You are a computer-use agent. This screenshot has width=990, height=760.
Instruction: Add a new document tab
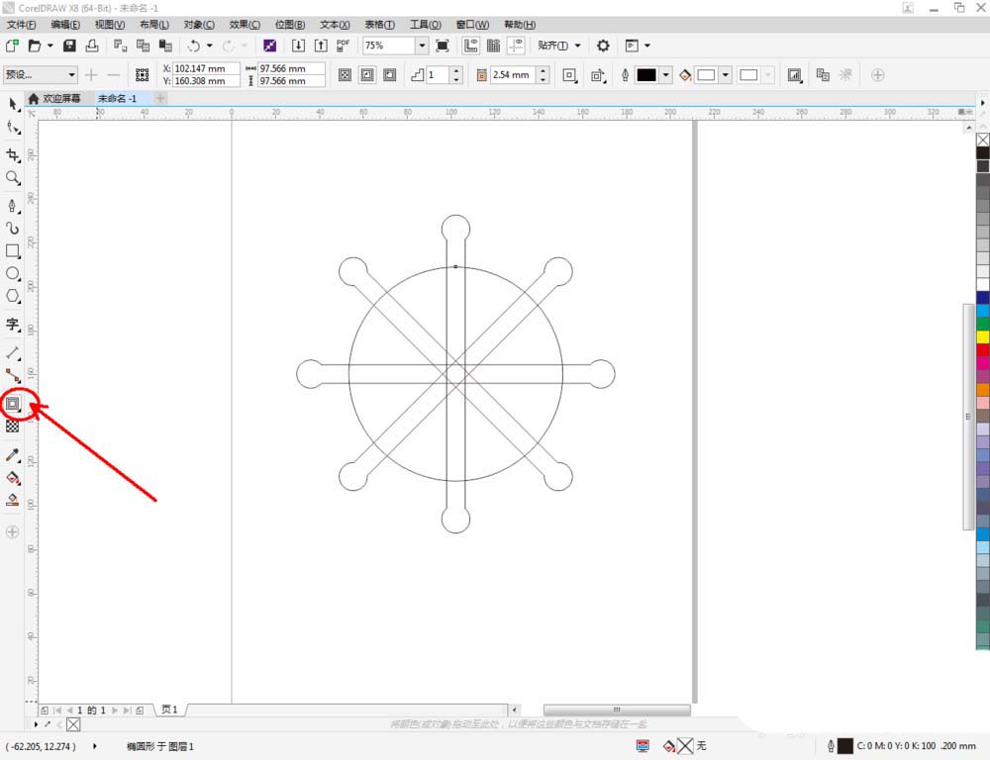160,99
